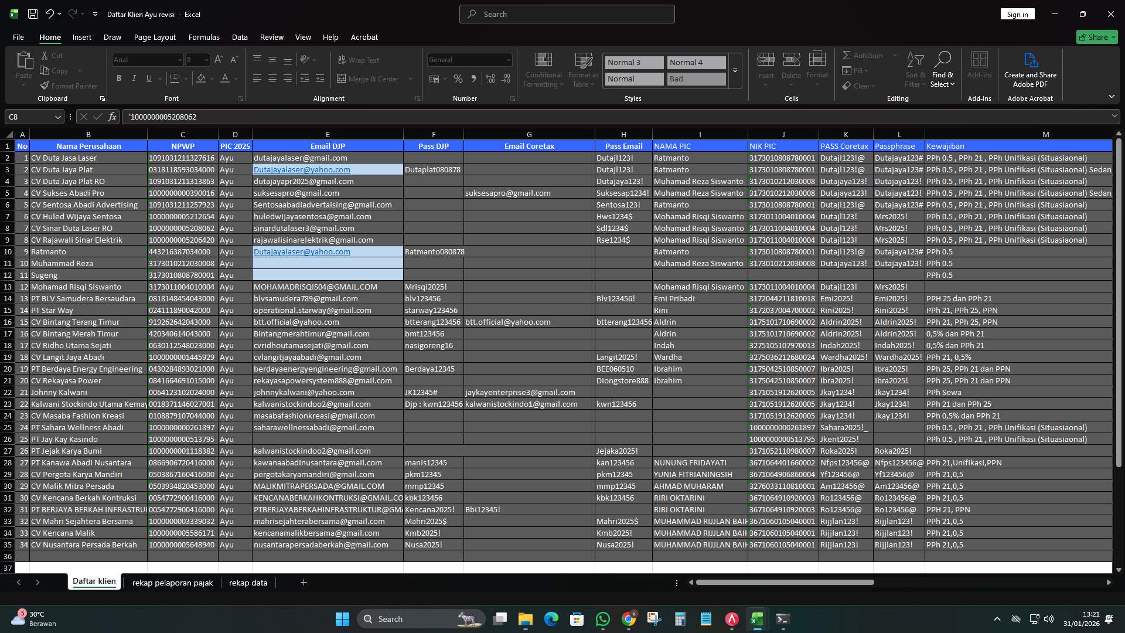Toggle underline formatting
Viewport: 1125px width, 633px height.
click(x=148, y=78)
